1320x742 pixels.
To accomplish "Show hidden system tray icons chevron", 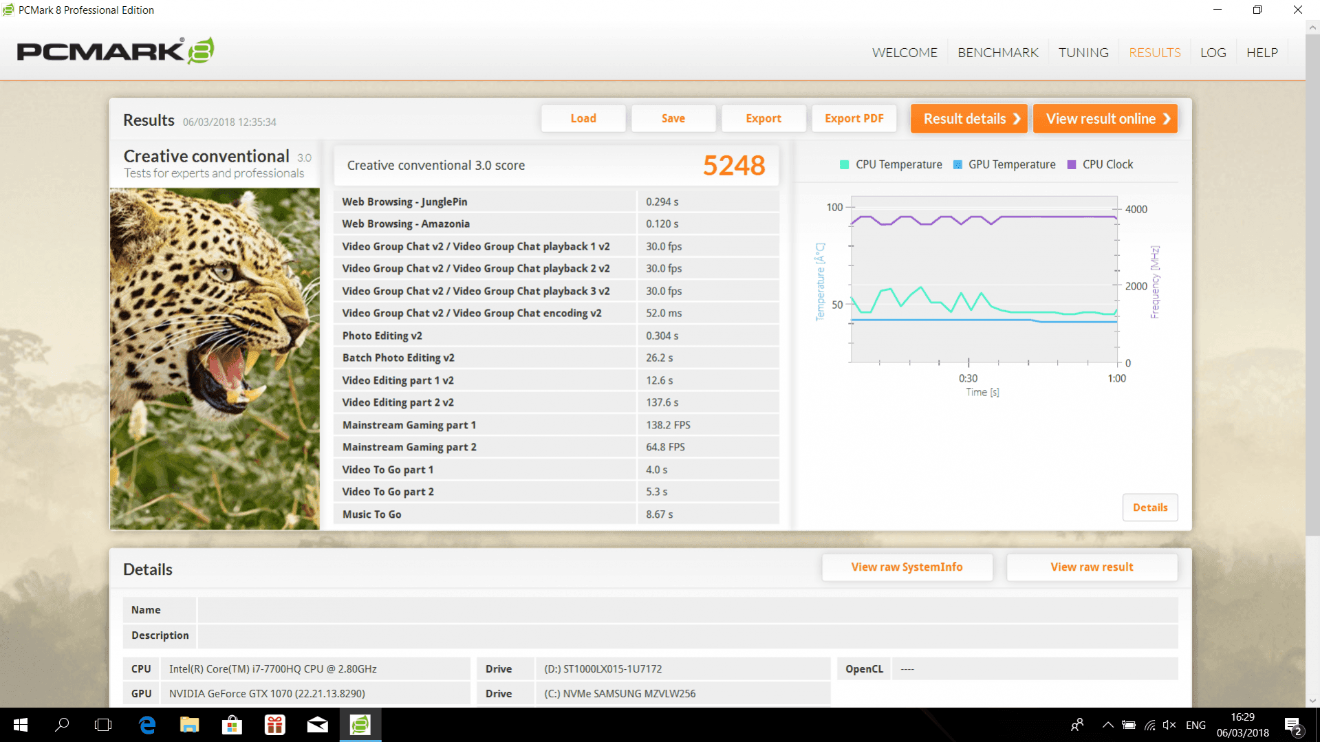I will 1107,725.
